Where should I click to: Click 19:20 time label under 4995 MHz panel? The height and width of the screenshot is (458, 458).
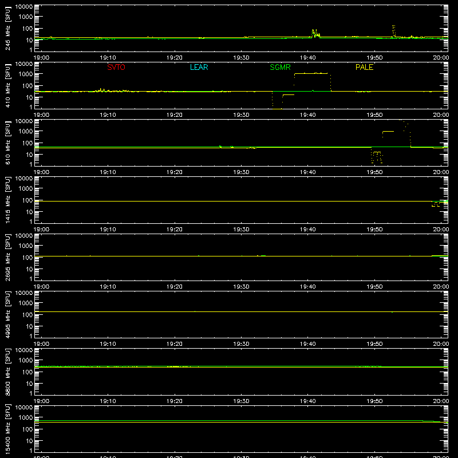175,344
